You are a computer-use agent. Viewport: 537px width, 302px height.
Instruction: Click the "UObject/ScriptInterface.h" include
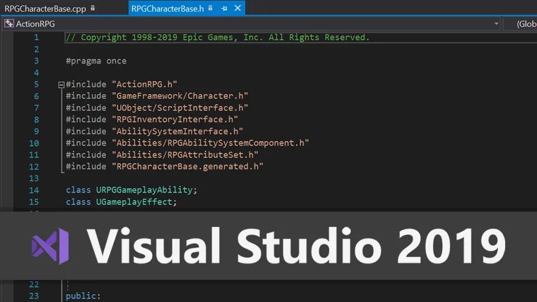(180, 108)
